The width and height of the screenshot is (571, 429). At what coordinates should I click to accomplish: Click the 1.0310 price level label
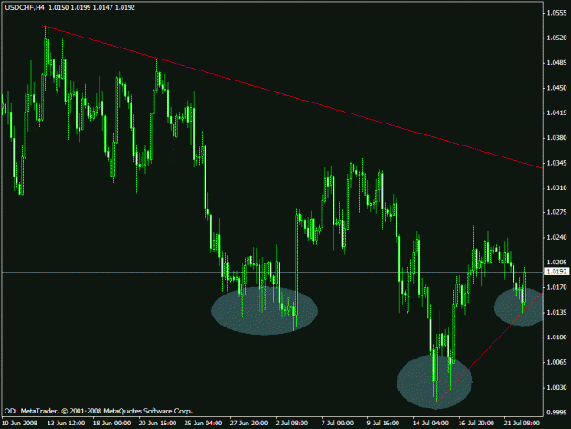(x=557, y=188)
